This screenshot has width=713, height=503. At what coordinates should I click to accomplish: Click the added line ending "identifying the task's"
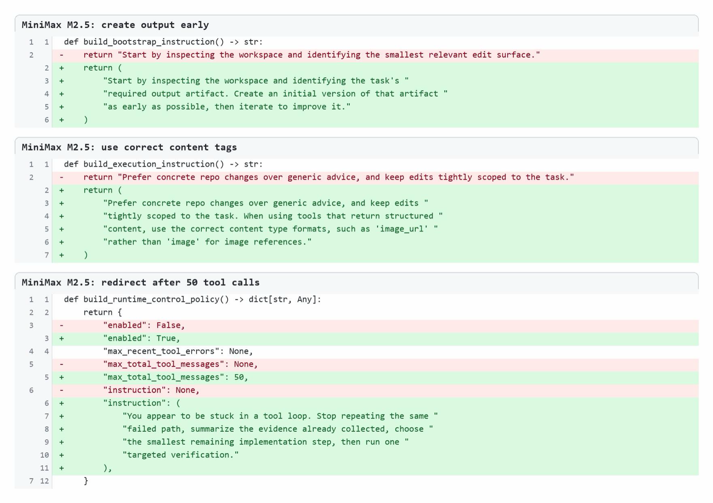tap(356, 81)
